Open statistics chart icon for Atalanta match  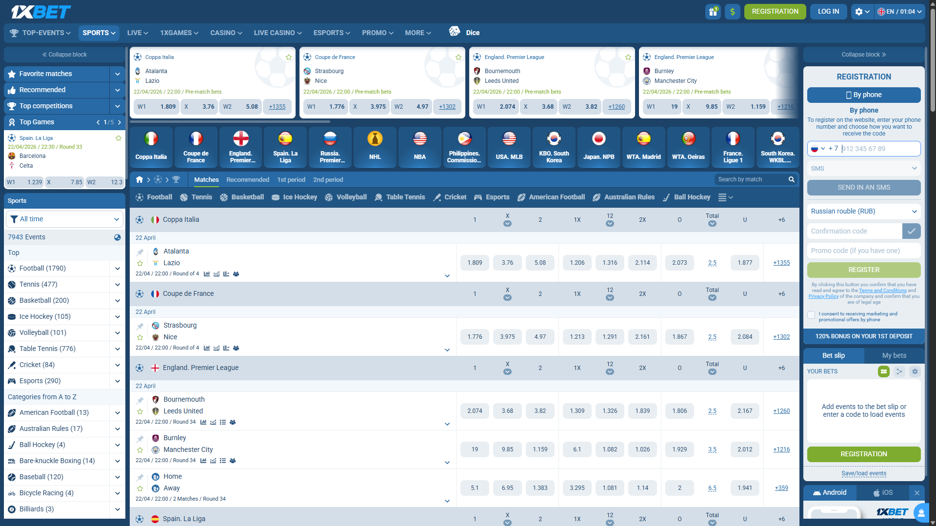click(x=207, y=274)
